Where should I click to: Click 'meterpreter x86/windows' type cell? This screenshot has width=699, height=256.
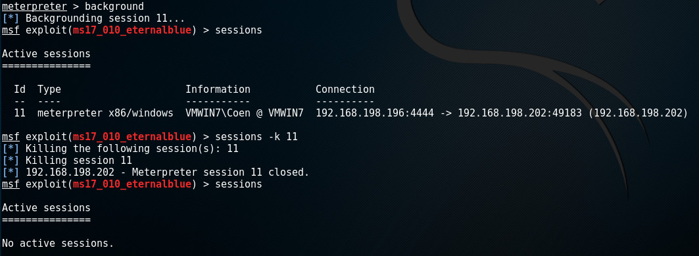[105, 113]
